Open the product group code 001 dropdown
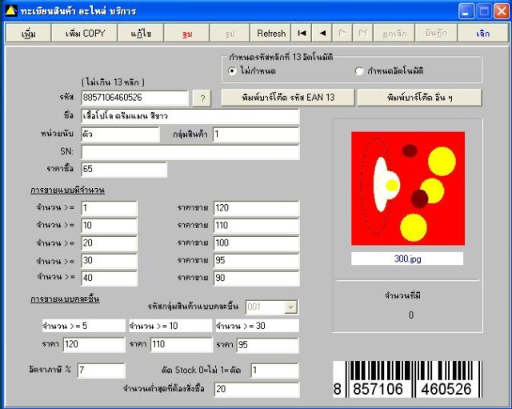Screen dimensions: 512x409 [290, 307]
